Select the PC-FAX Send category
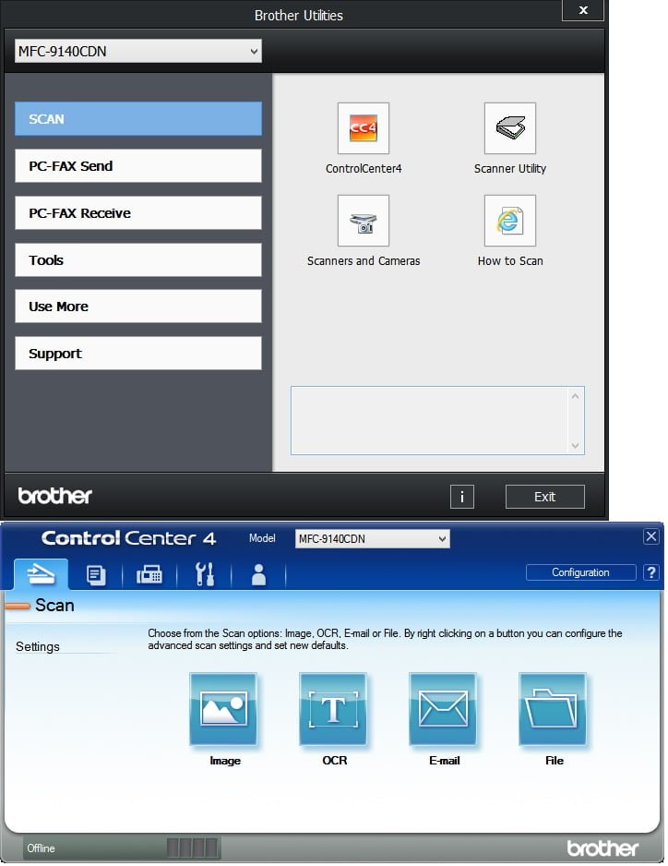This screenshot has width=668, height=866. click(x=138, y=165)
